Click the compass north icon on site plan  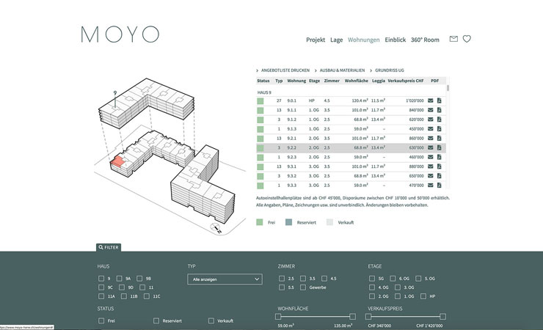217,229
